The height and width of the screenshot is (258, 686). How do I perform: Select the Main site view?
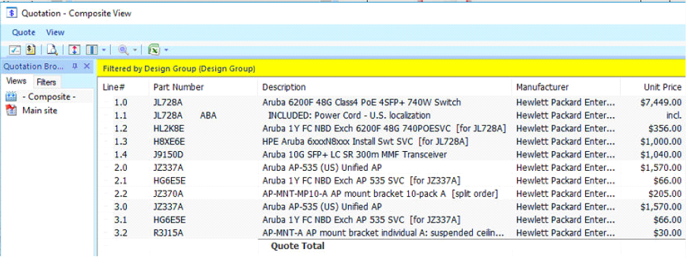click(x=40, y=111)
